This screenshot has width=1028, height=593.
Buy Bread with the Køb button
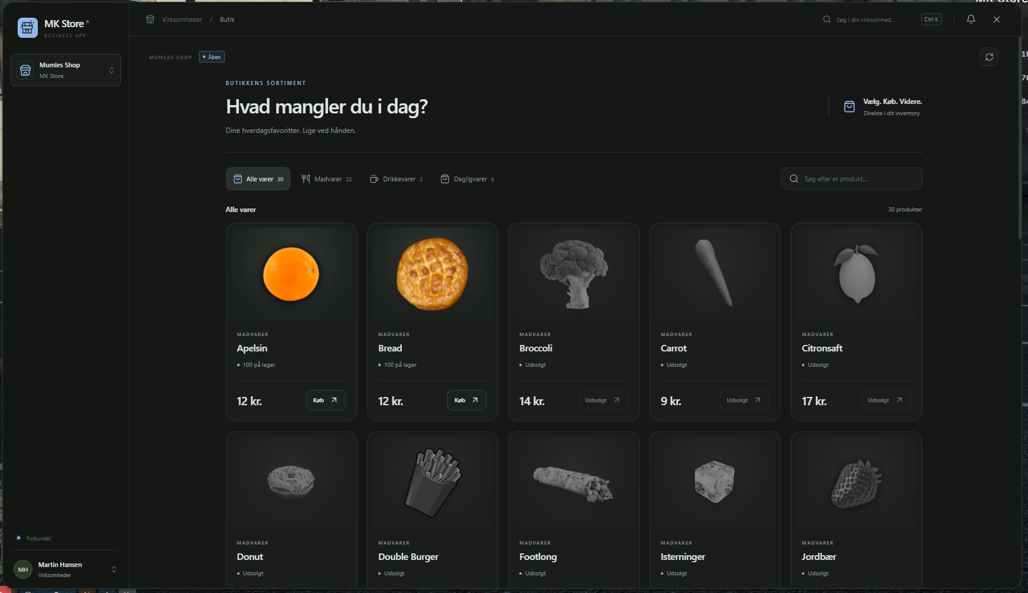[467, 400]
